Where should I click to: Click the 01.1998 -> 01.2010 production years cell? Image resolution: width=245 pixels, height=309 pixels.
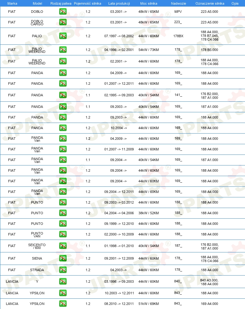pos(119,246)
